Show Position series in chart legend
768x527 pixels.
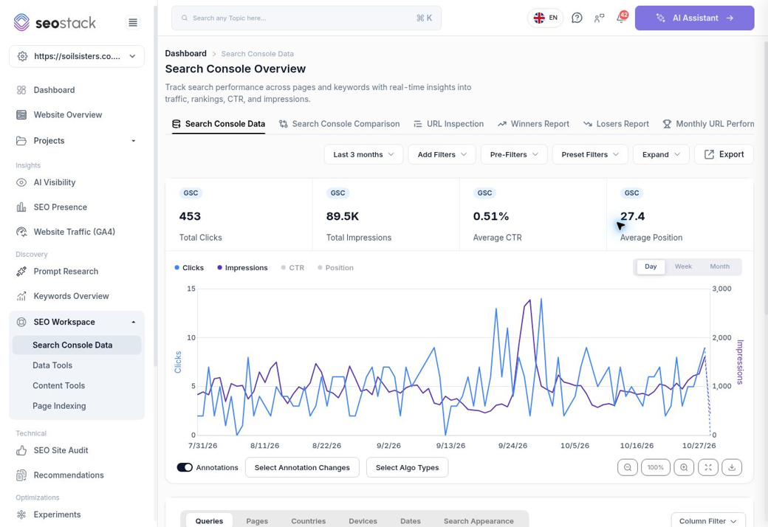(335, 268)
